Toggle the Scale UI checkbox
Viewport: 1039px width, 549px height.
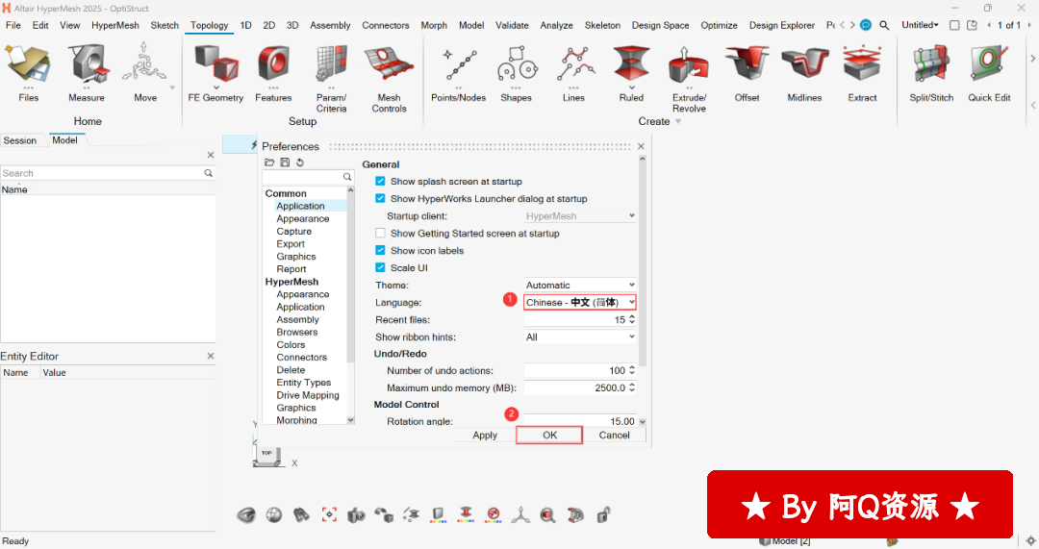coord(380,267)
